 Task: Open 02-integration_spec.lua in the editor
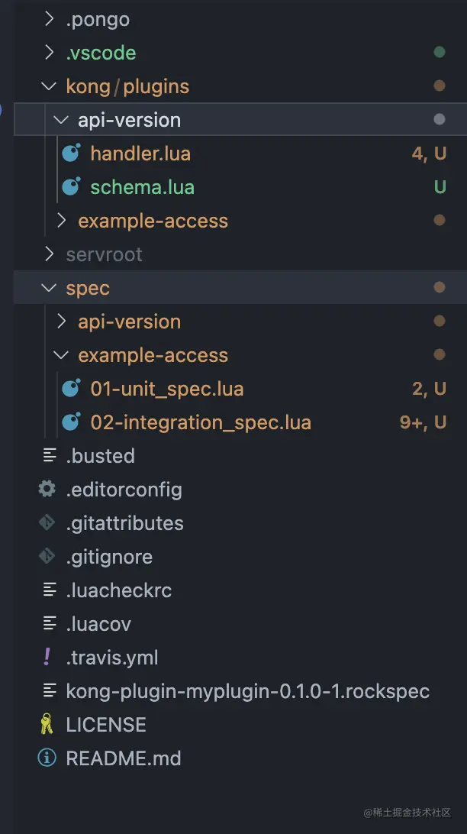click(x=200, y=422)
